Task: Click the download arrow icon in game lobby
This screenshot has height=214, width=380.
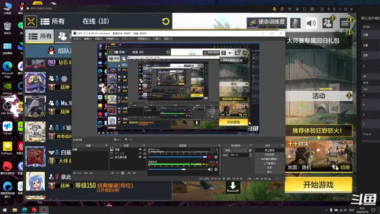Action: coord(233,186)
